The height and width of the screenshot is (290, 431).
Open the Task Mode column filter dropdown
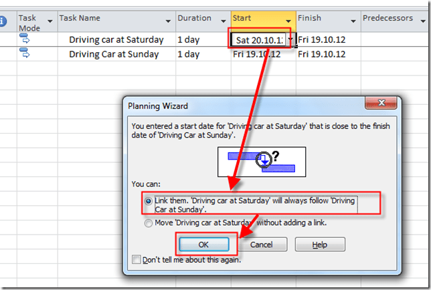point(49,28)
